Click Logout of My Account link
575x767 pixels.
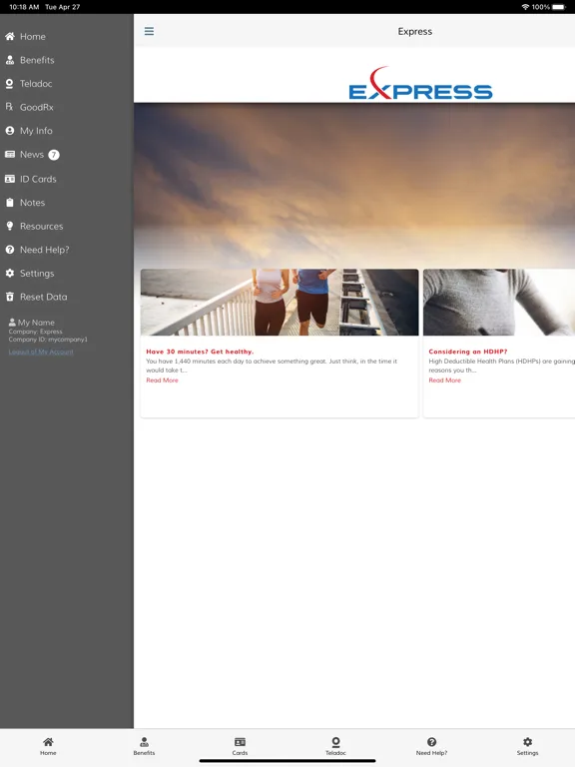pos(41,352)
